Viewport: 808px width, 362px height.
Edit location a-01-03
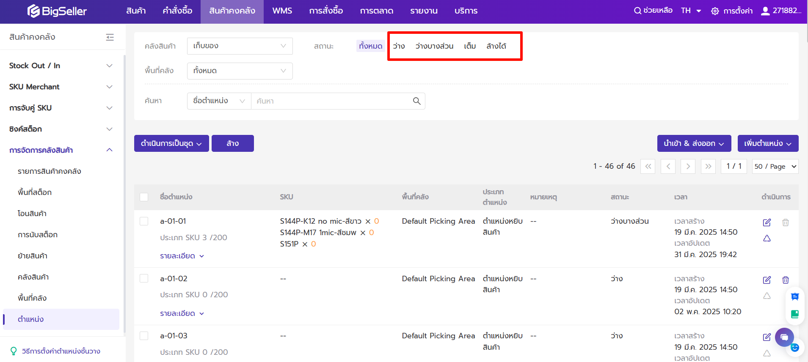(767, 337)
